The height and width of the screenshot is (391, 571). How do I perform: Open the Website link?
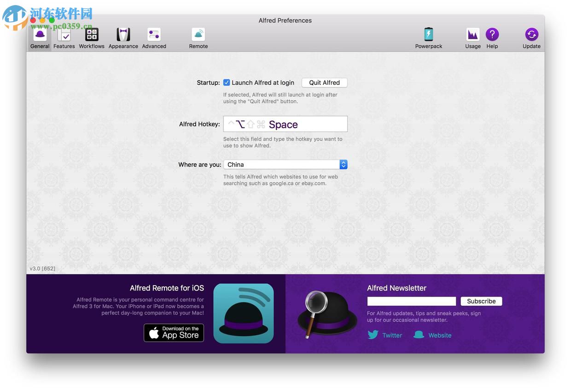(432, 335)
